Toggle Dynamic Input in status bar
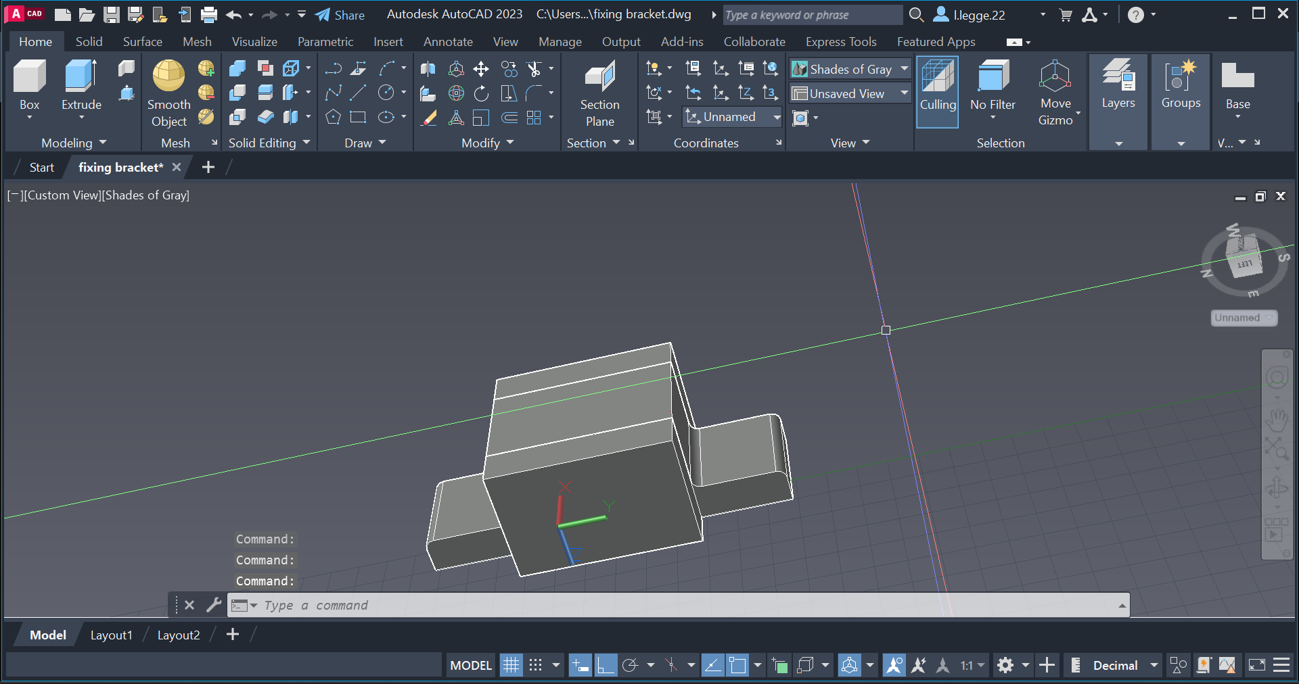This screenshot has width=1299, height=684. 580,665
